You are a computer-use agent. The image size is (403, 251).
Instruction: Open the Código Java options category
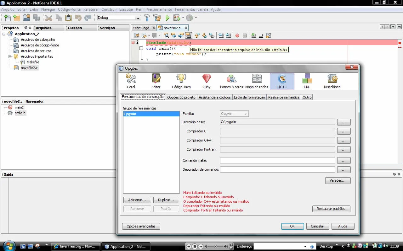click(181, 81)
